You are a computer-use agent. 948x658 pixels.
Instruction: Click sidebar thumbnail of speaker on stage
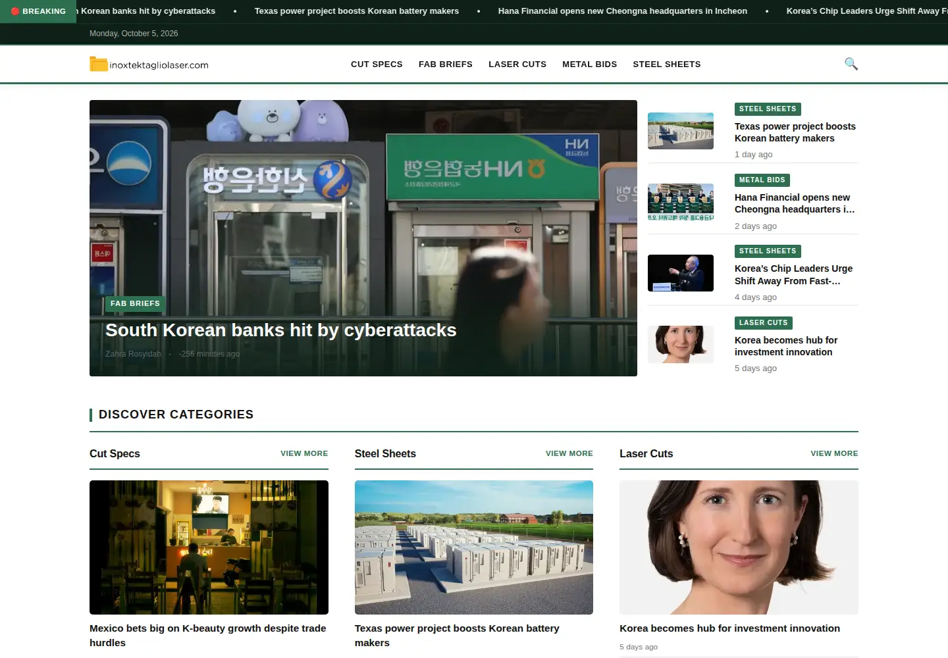pos(681,273)
